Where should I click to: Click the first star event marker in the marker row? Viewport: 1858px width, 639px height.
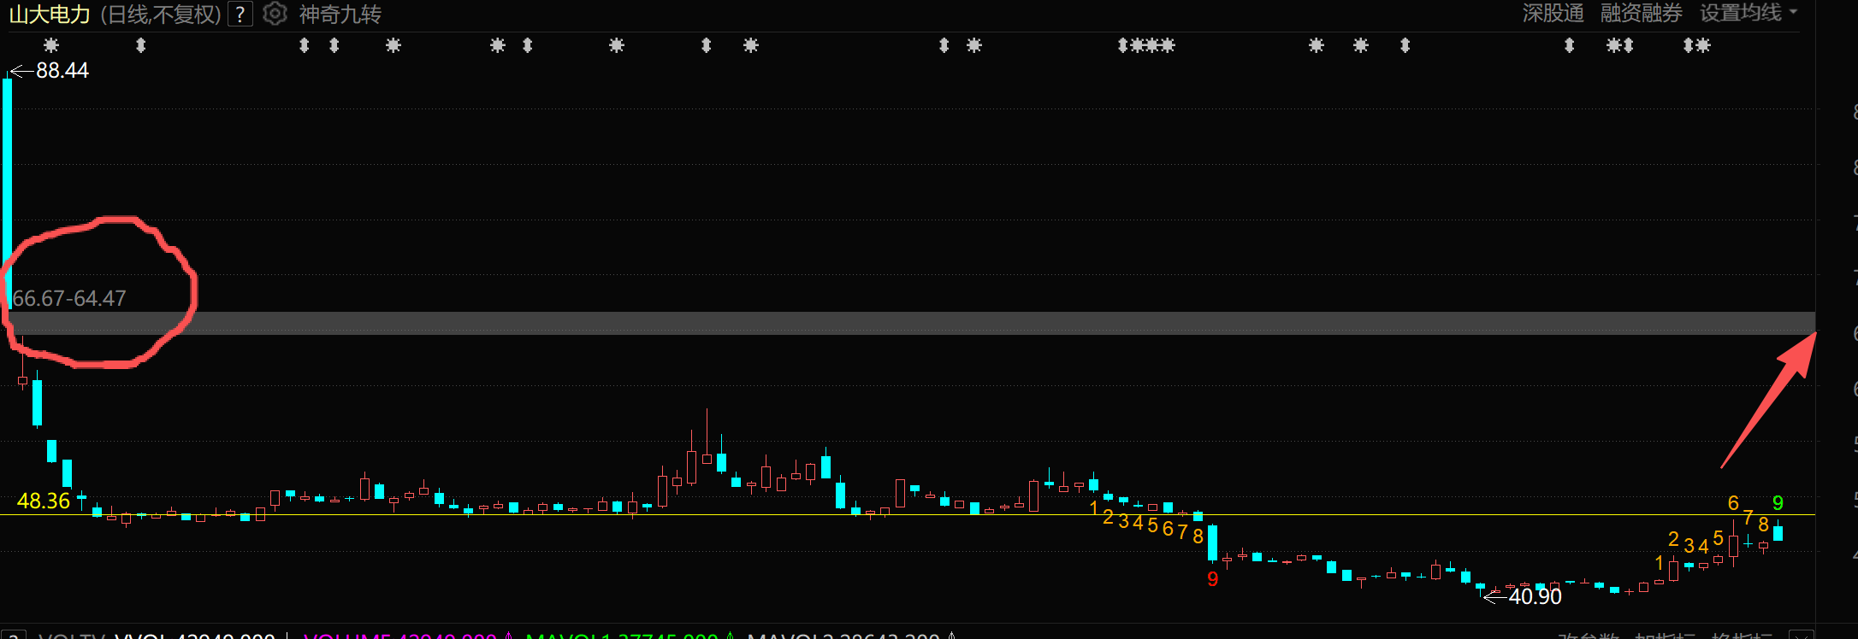pyautogui.click(x=51, y=45)
